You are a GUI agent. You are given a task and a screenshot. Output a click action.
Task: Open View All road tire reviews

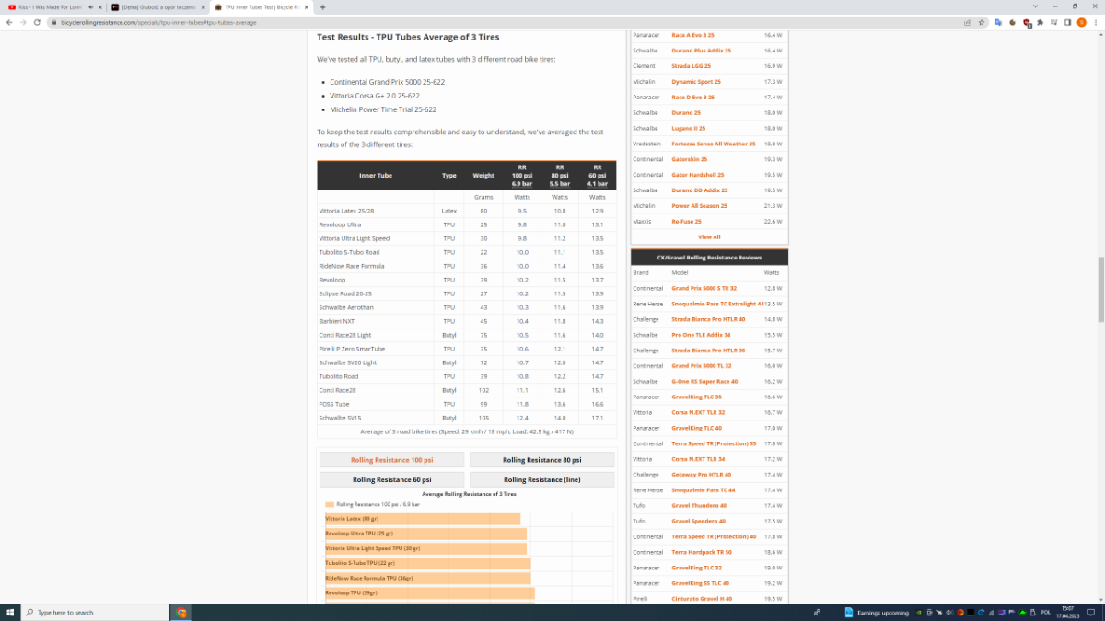(x=709, y=236)
